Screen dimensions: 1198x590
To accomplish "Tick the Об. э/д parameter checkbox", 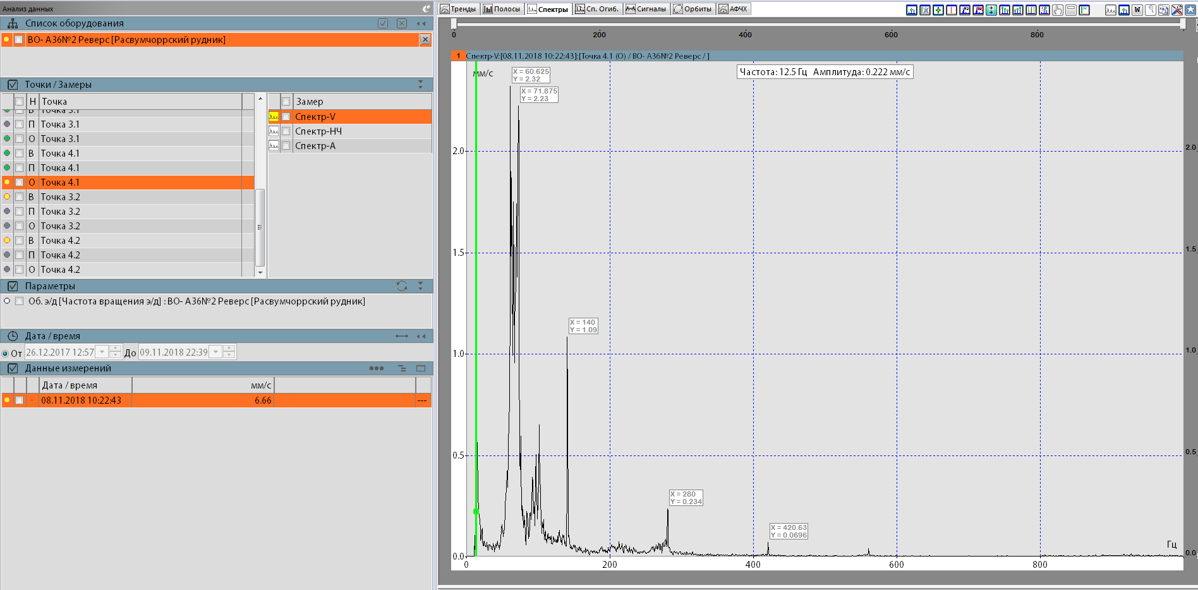I will tap(20, 301).
